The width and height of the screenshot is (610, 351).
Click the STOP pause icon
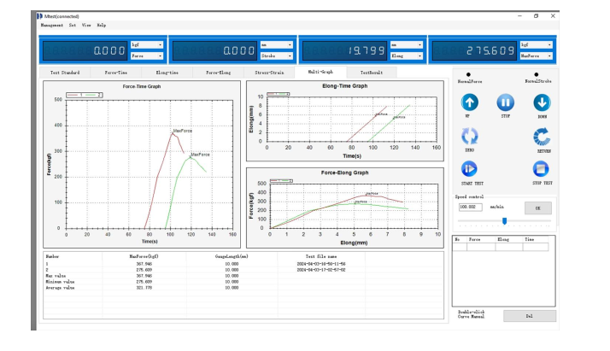tap(504, 102)
